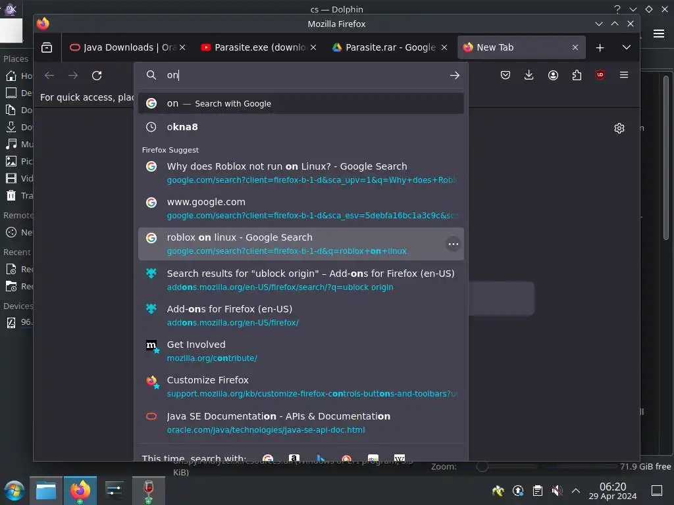Open Firefox View from the tab bar
The image size is (674, 505).
pos(47,47)
